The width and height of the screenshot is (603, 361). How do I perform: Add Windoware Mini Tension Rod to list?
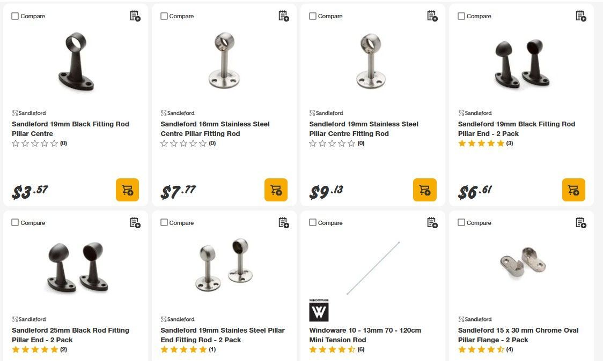pos(432,222)
